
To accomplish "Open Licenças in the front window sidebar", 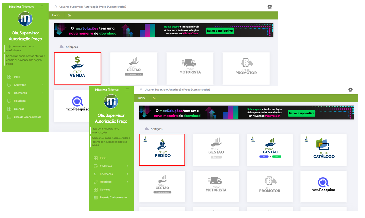I will (105, 190).
